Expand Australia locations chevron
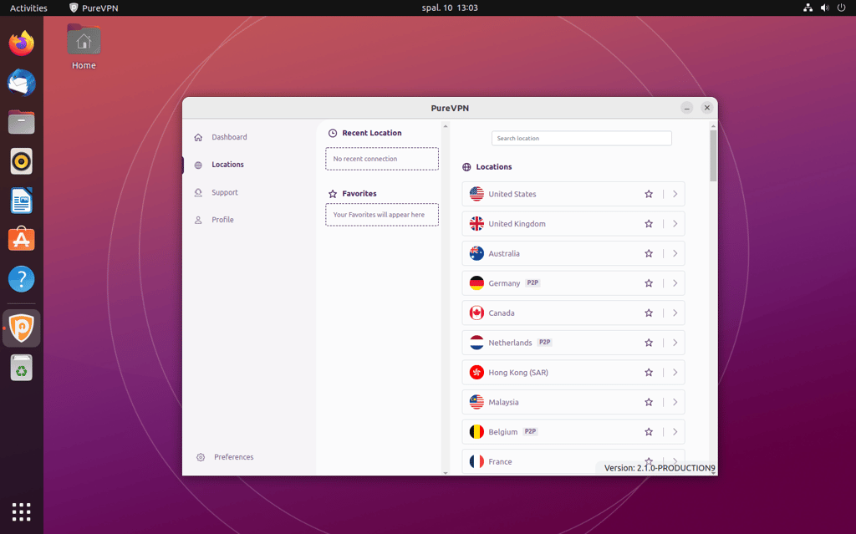The width and height of the screenshot is (856, 534). pos(675,253)
